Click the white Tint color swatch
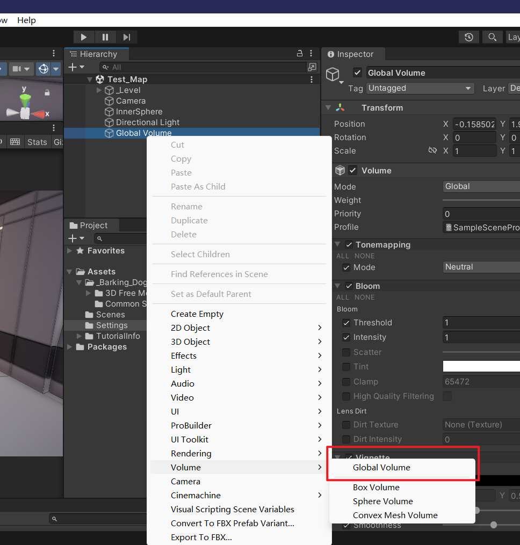 point(481,366)
